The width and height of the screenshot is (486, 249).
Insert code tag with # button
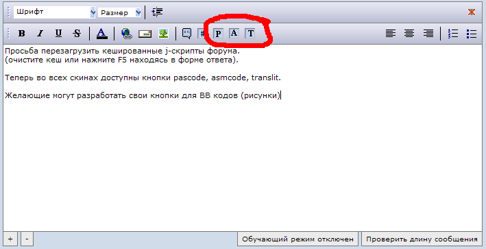click(202, 33)
